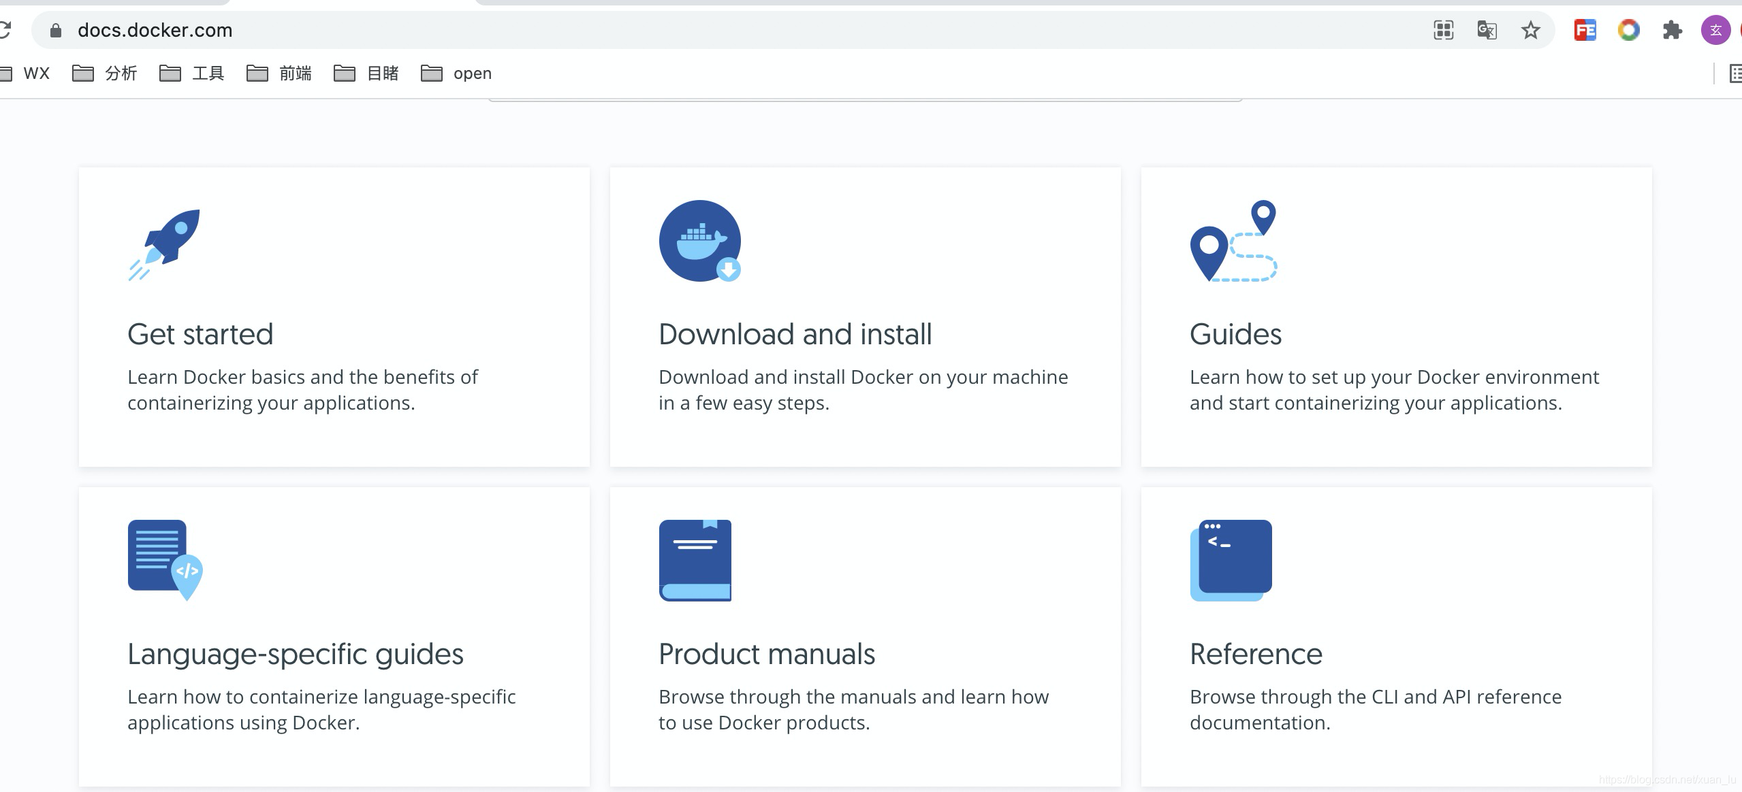Open the Get started heading link
The height and width of the screenshot is (792, 1742).
[x=200, y=334]
